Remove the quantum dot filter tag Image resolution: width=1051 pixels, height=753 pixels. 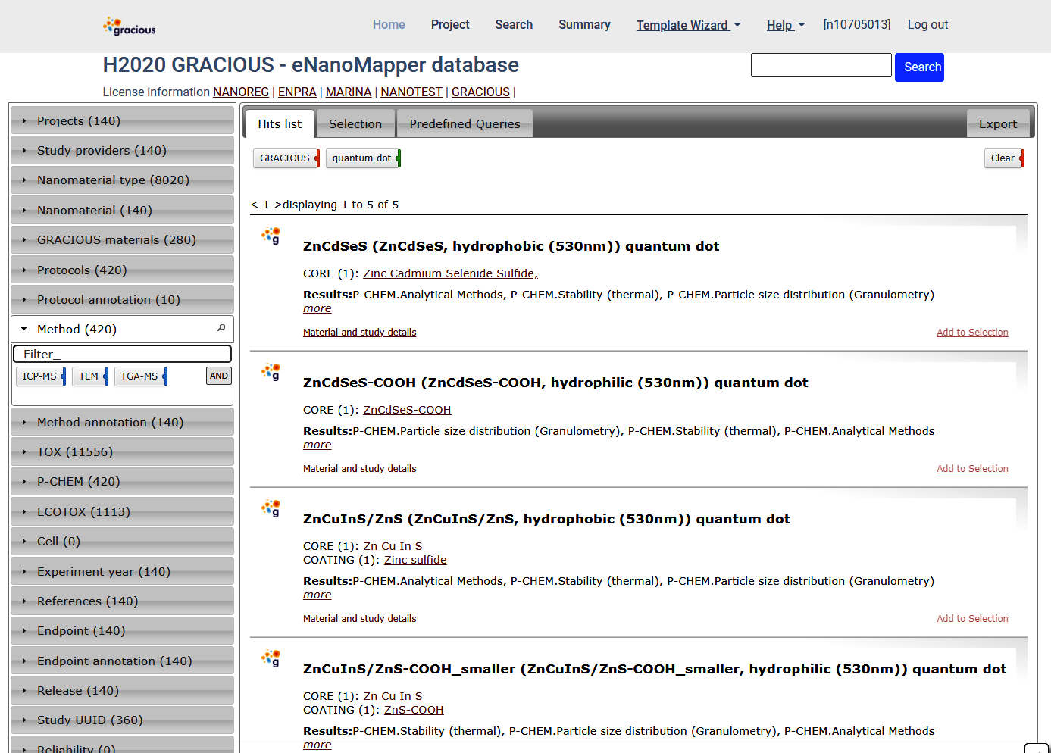coord(398,158)
